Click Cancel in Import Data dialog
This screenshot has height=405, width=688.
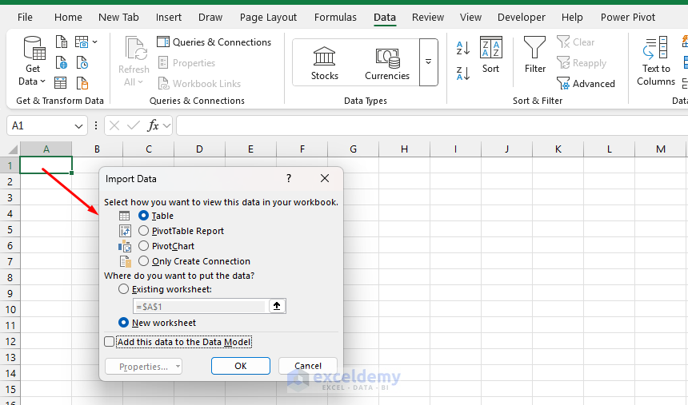[x=307, y=366]
